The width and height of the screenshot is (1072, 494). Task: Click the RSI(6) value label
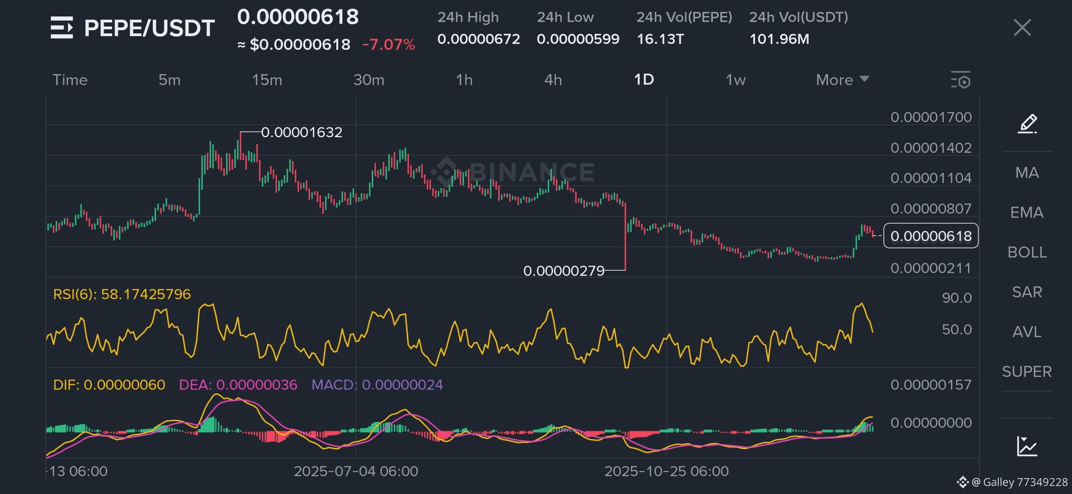click(x=122, y=294)
